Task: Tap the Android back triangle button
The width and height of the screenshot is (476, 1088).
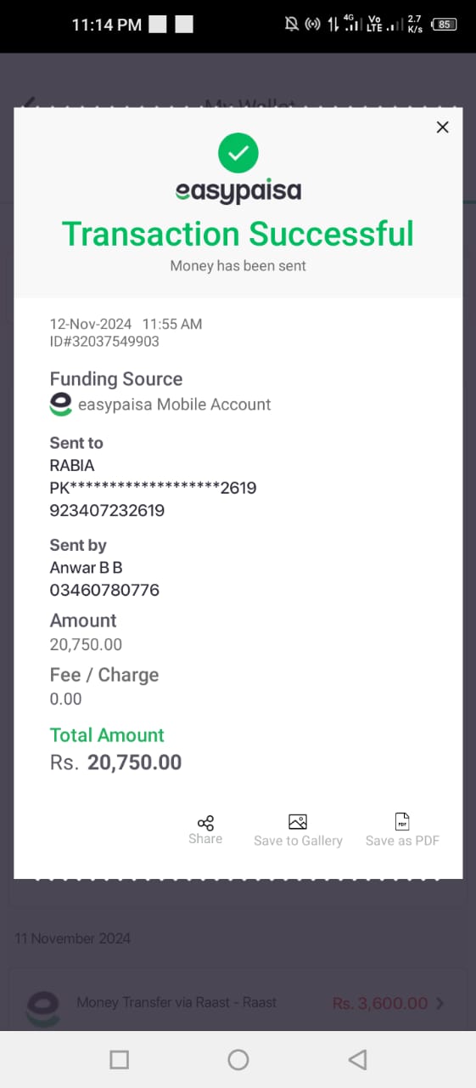Action: [x=357, y=1059]
